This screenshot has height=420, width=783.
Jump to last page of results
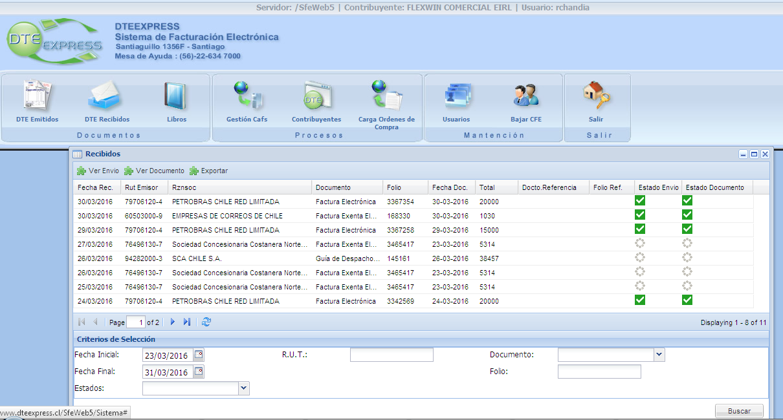187,322
